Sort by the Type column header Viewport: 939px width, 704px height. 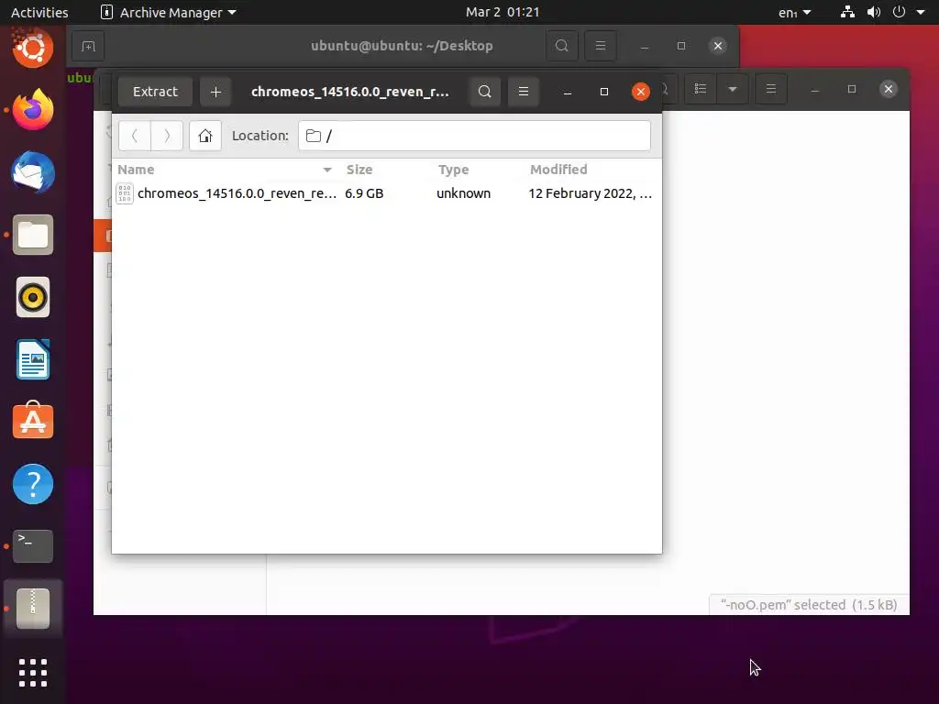point(479,170)
